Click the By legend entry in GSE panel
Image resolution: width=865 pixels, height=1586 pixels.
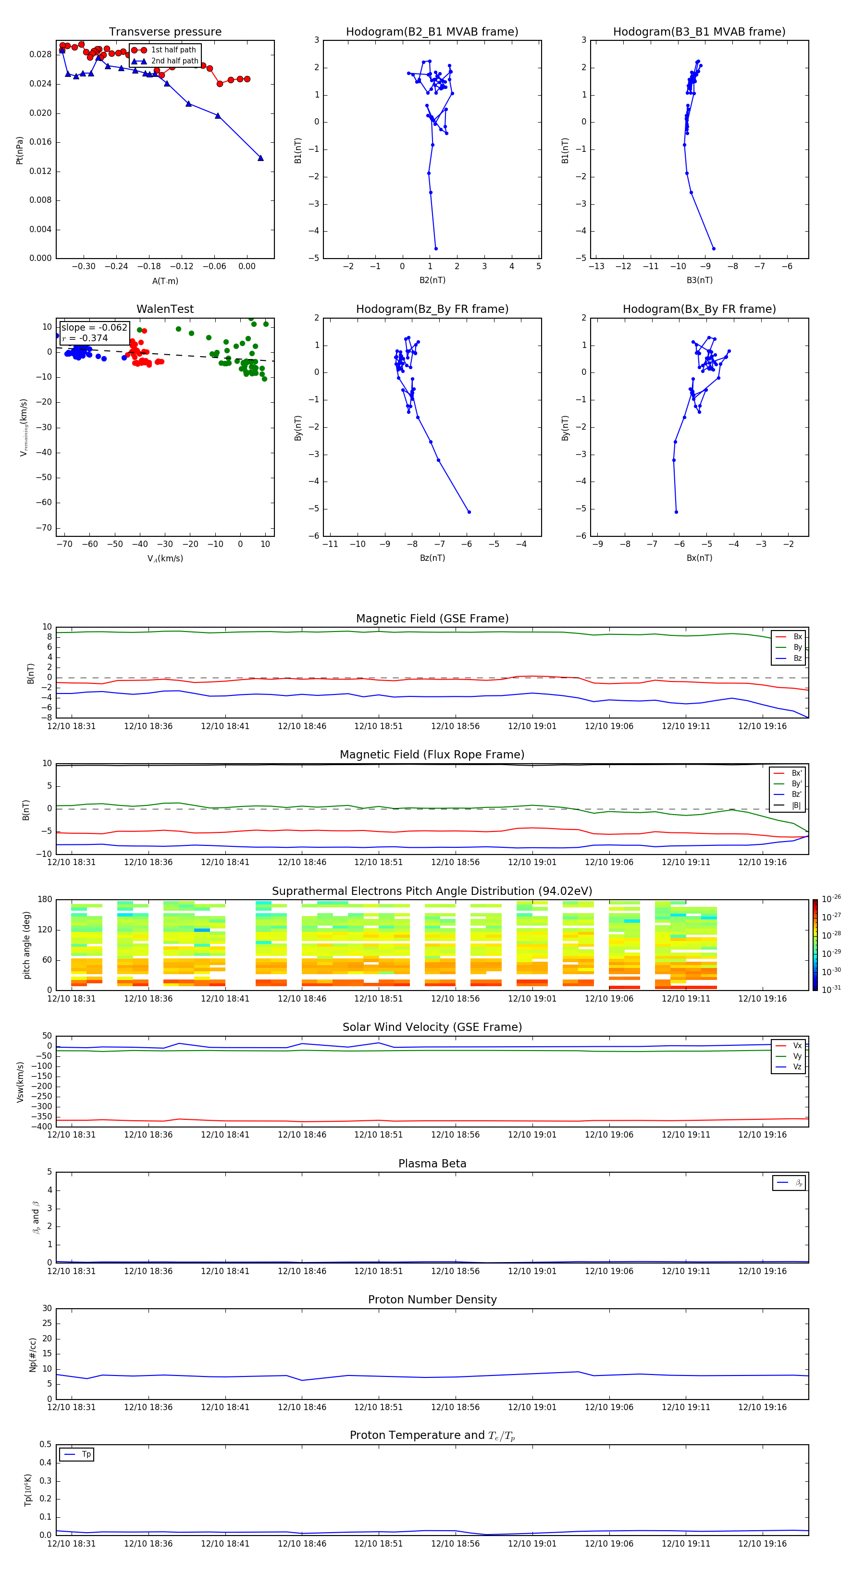[x=789, y=648]
